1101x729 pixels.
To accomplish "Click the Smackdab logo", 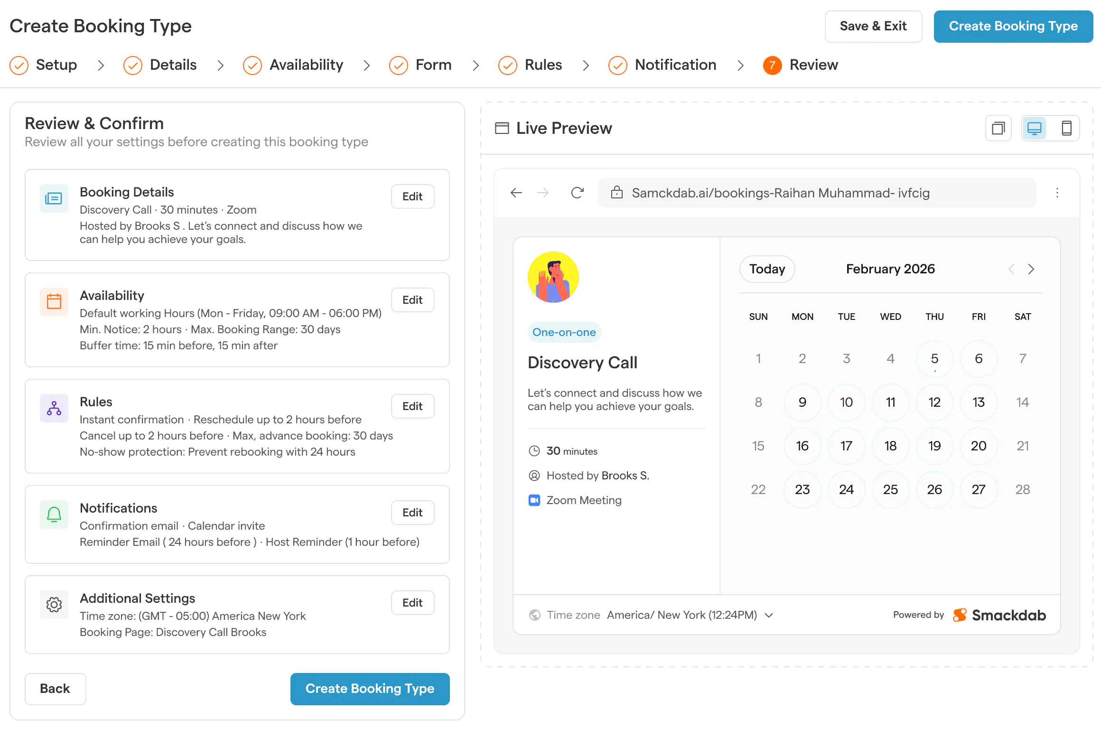I will pos(999,615).
